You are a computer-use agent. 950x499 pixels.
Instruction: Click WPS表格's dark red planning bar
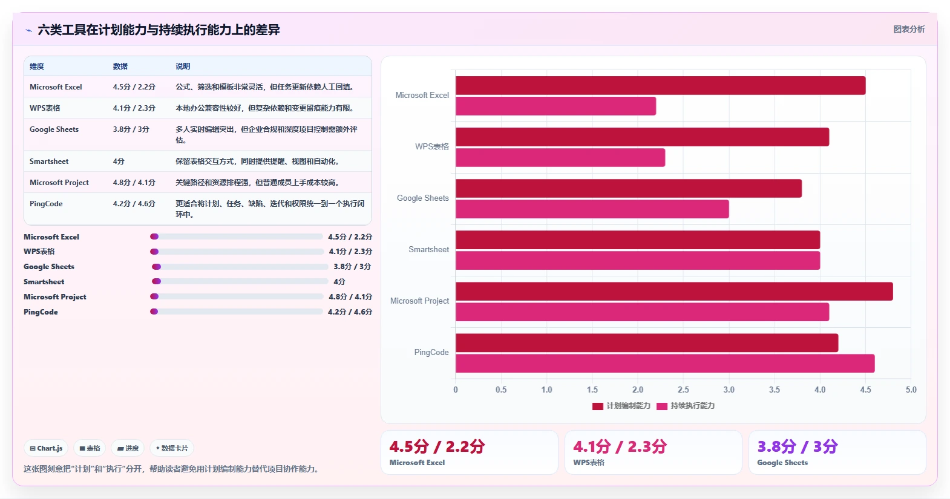tap(642, 137)
